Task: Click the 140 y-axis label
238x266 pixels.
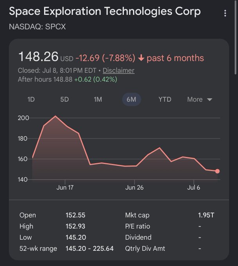Action: pos(22,180)
